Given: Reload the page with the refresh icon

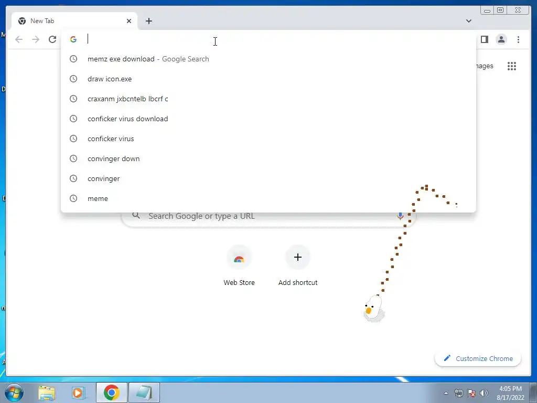Looking at the screenshot, I should (x=52, y=39).
